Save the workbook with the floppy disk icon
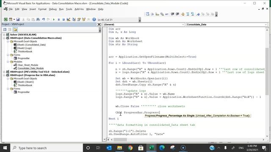Screen dimensions: 271x152 [18, 19]
